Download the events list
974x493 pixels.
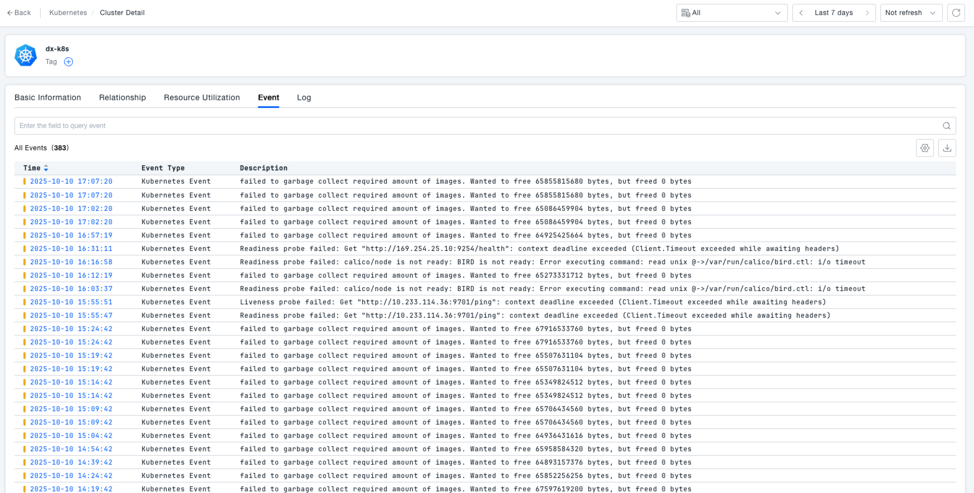pyautogui.click(x=947, y=148)
